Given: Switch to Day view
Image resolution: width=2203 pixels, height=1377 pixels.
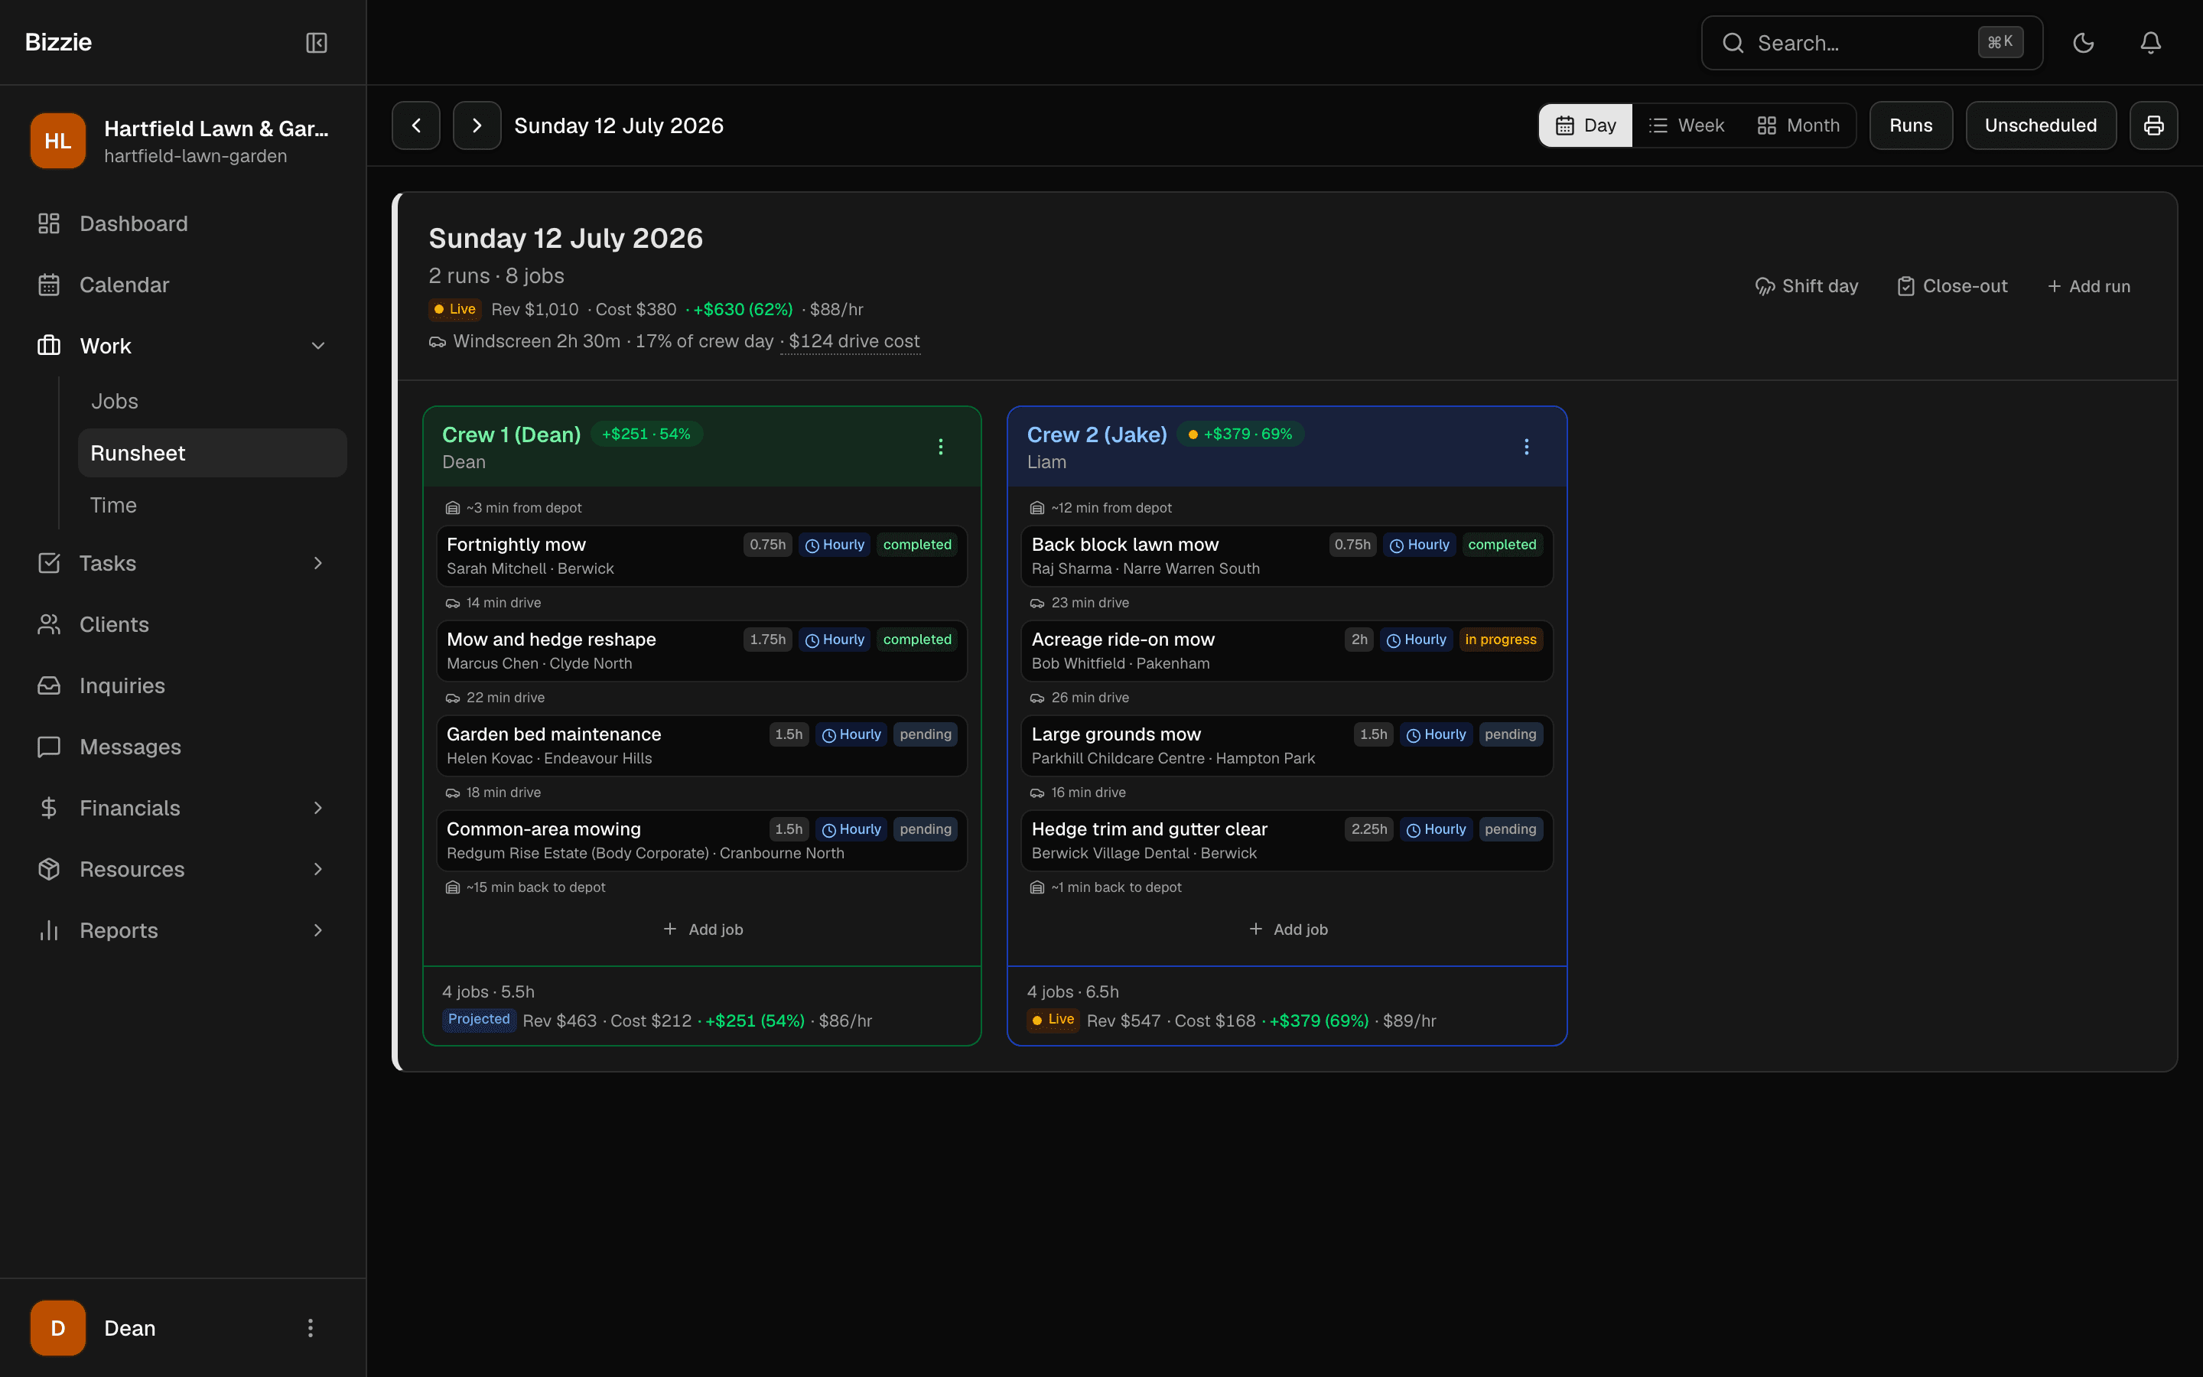Looking at the screenshot, I should (1586, 125).
